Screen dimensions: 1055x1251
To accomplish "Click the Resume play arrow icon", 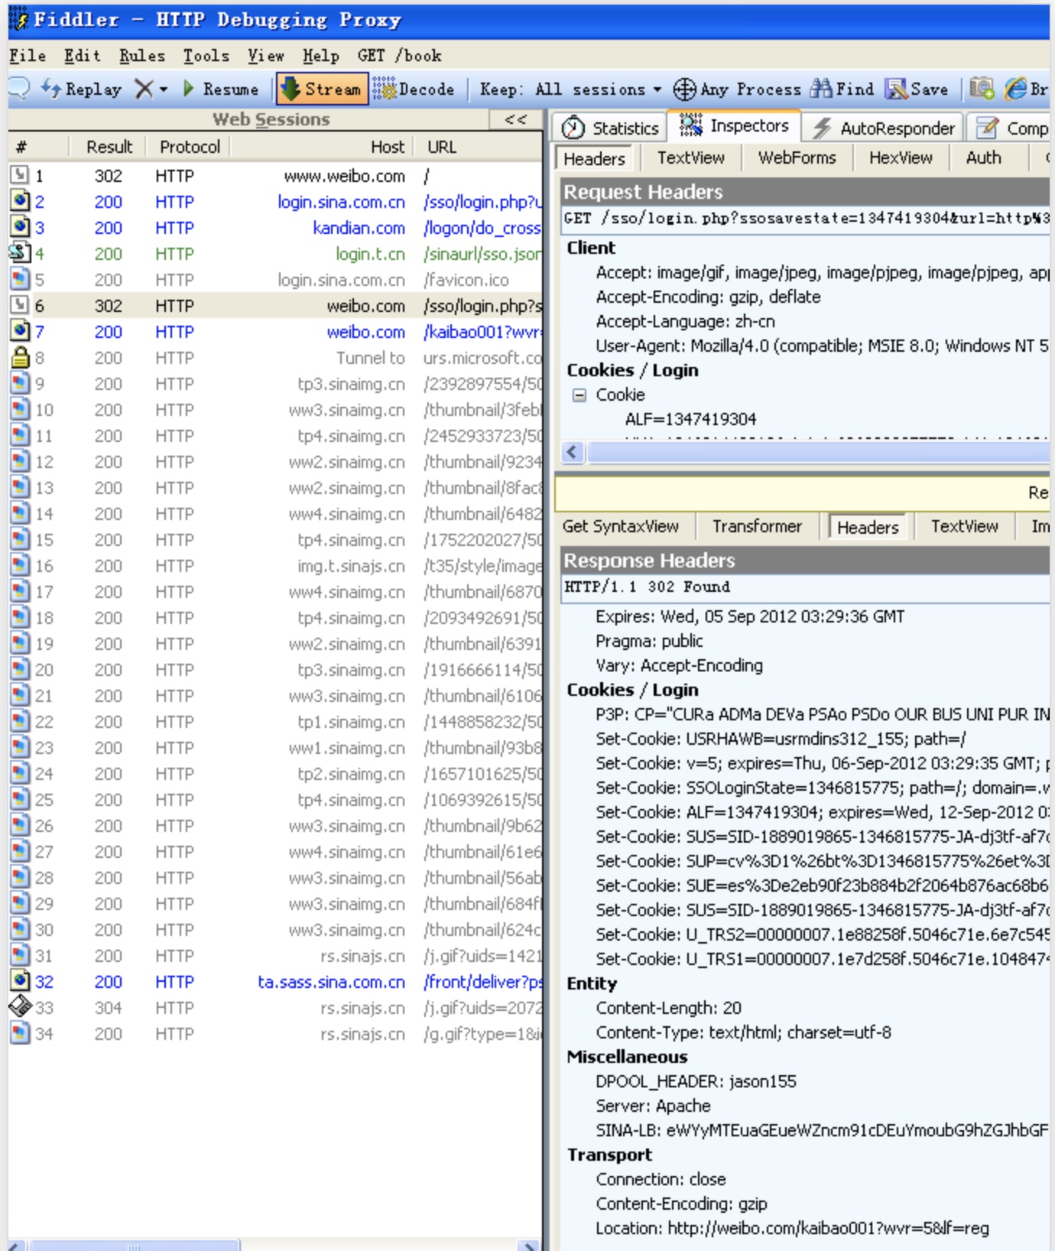I will click(189, 89).
